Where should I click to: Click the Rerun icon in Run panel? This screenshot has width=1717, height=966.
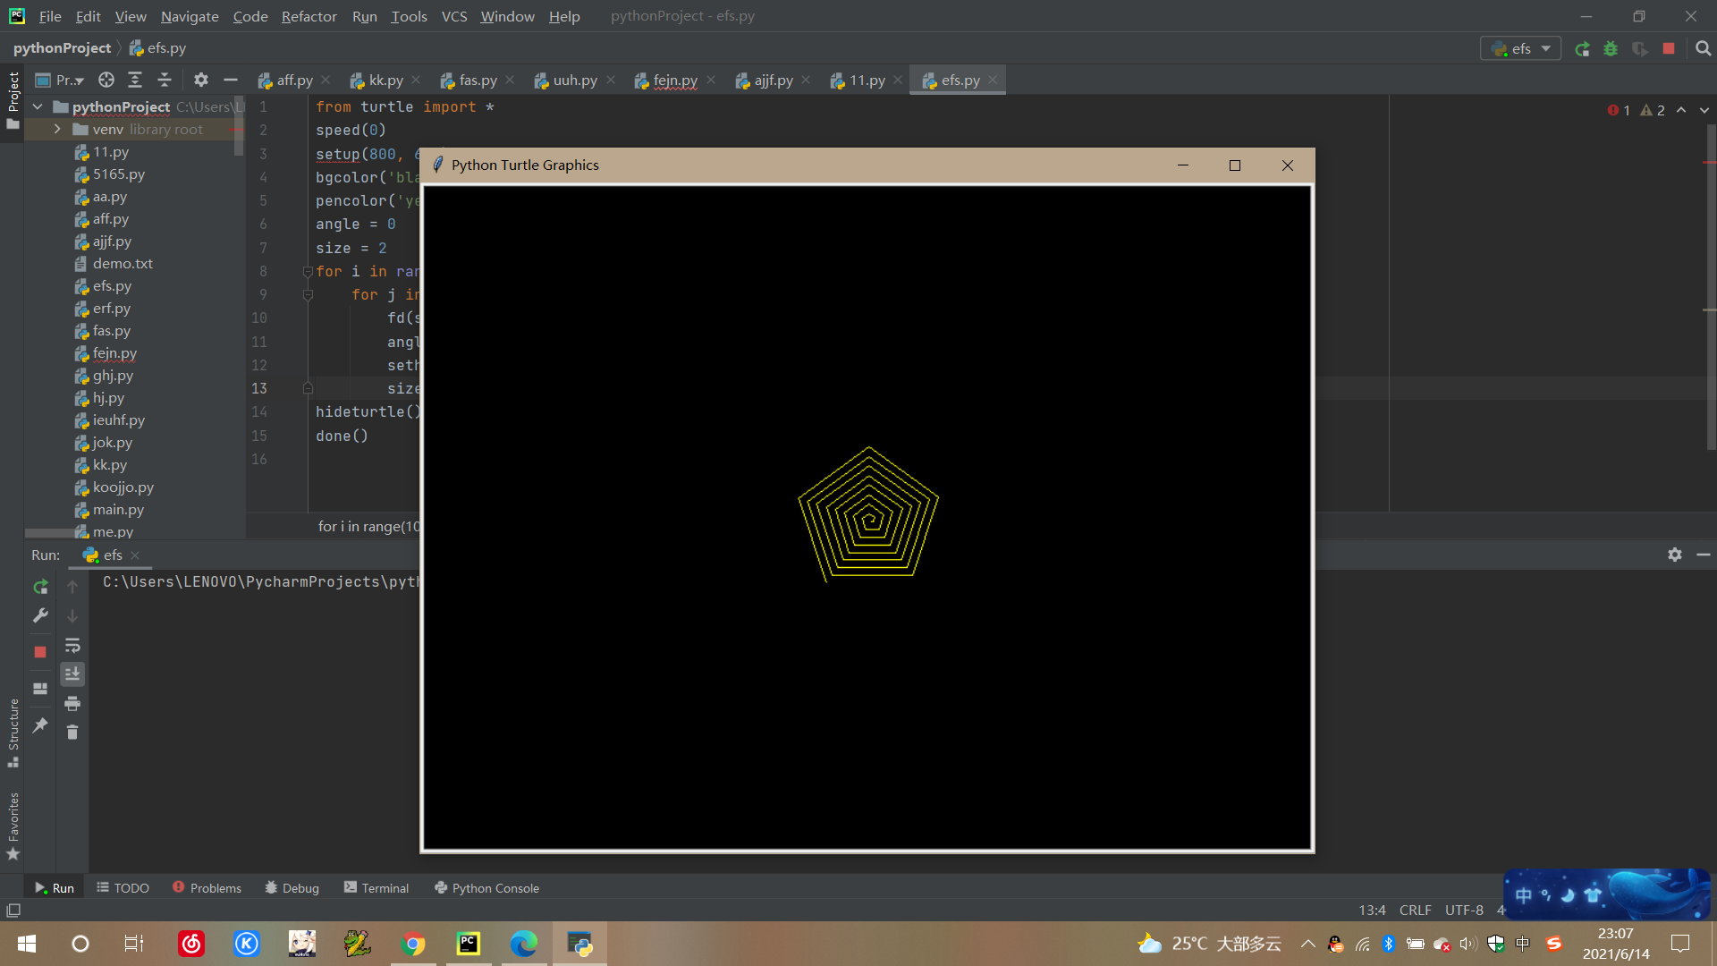[40, 587]
